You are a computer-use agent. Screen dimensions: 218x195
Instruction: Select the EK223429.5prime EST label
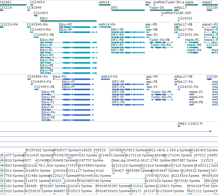185,176
